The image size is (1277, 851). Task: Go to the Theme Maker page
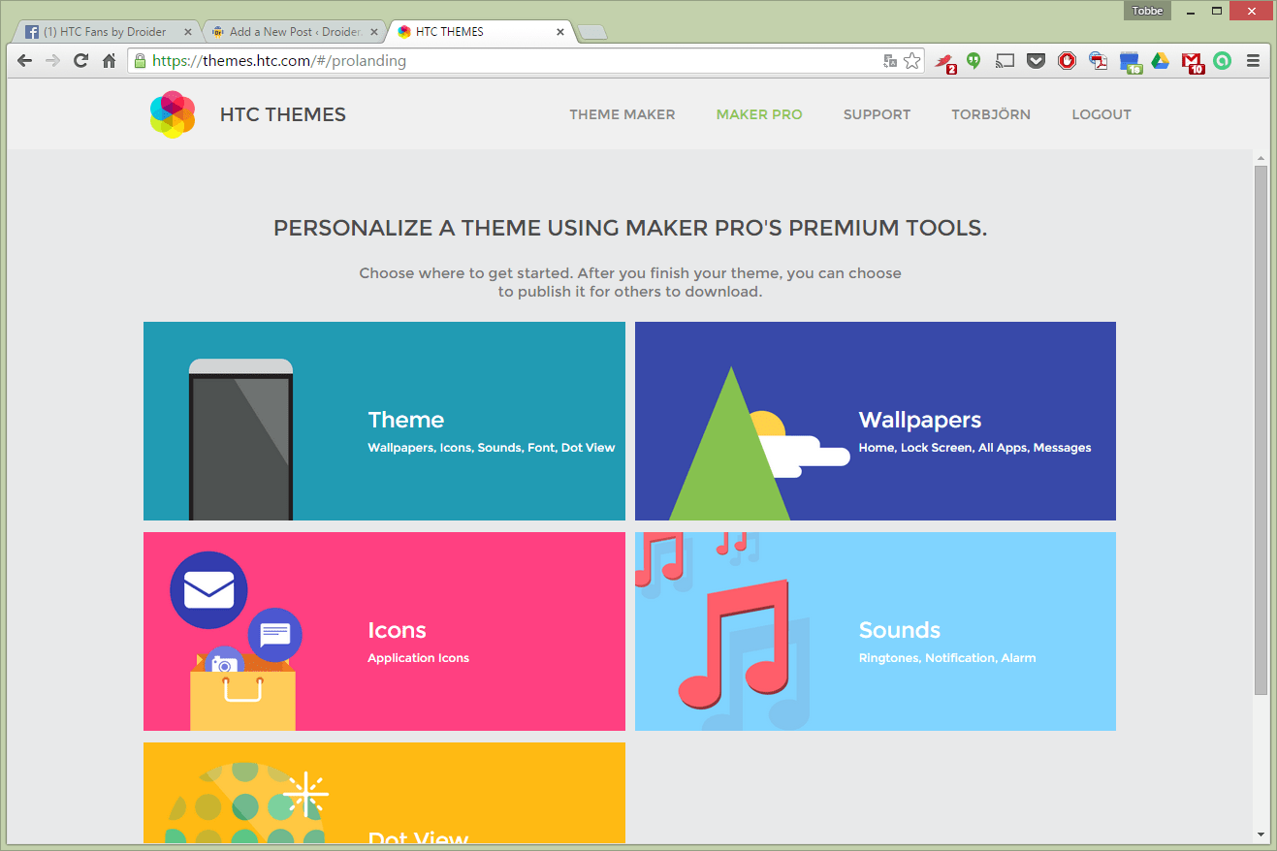(622, 114)
